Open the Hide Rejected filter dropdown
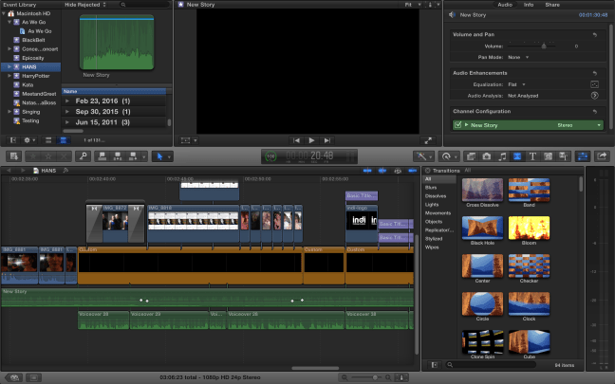 [86, 5]
